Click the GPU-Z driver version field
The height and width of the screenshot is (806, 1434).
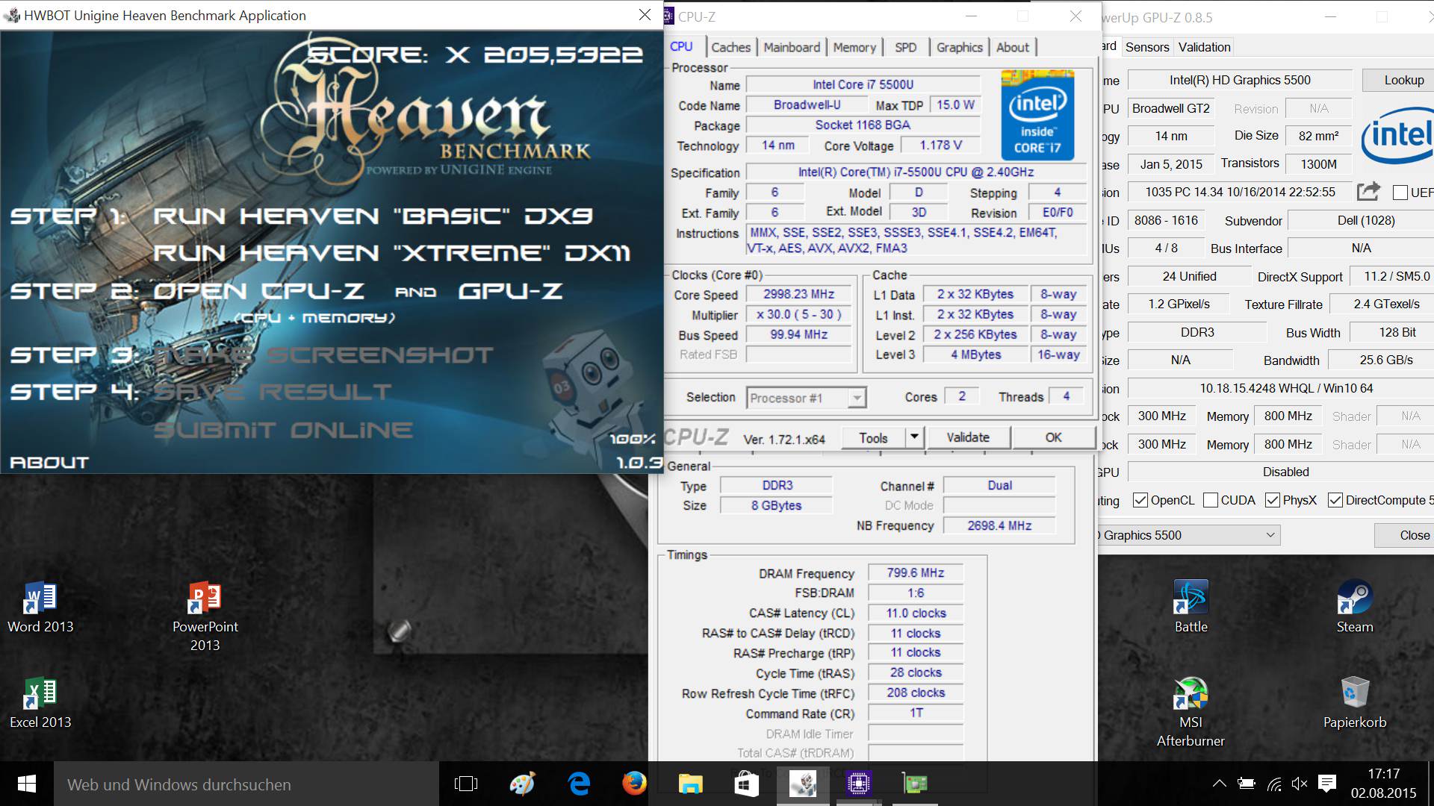pyautogui.click(x=1281, y=388)
